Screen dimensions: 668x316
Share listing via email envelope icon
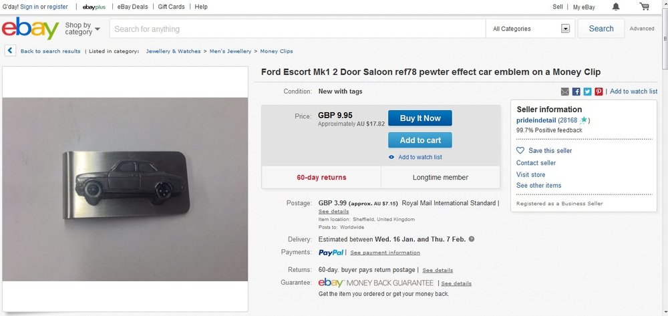click(x=565, y=92)
